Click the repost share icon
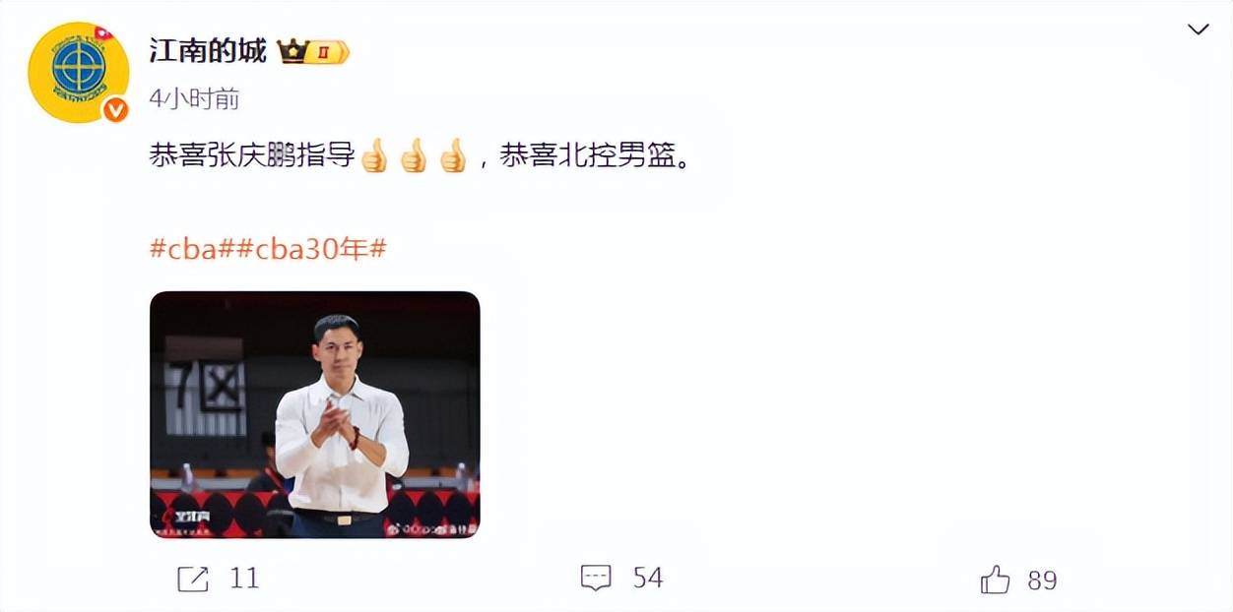This screenshot has height=612, width=1233. 193,579
